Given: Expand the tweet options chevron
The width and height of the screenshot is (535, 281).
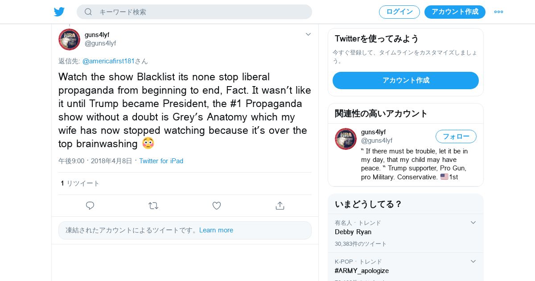Looking at the screenshot, I should coord(308,34).
